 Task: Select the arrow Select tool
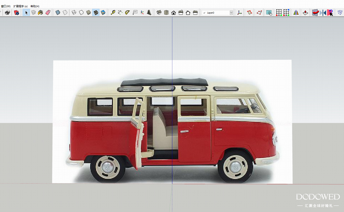coord(26,13)
